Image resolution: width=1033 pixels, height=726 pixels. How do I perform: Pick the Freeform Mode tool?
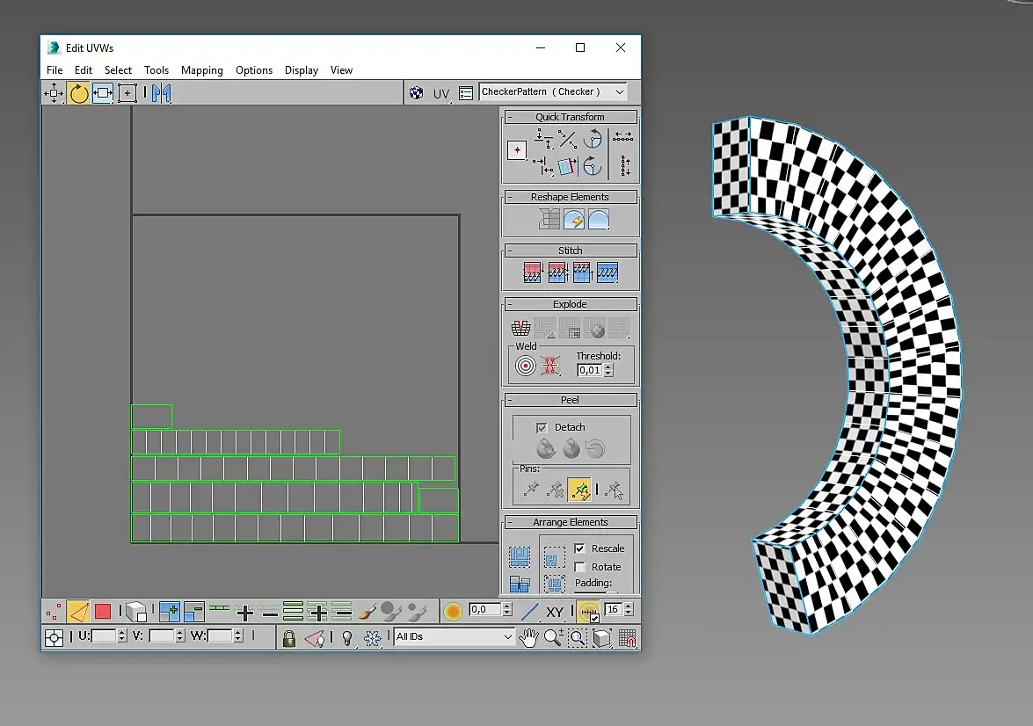point(127,93)
